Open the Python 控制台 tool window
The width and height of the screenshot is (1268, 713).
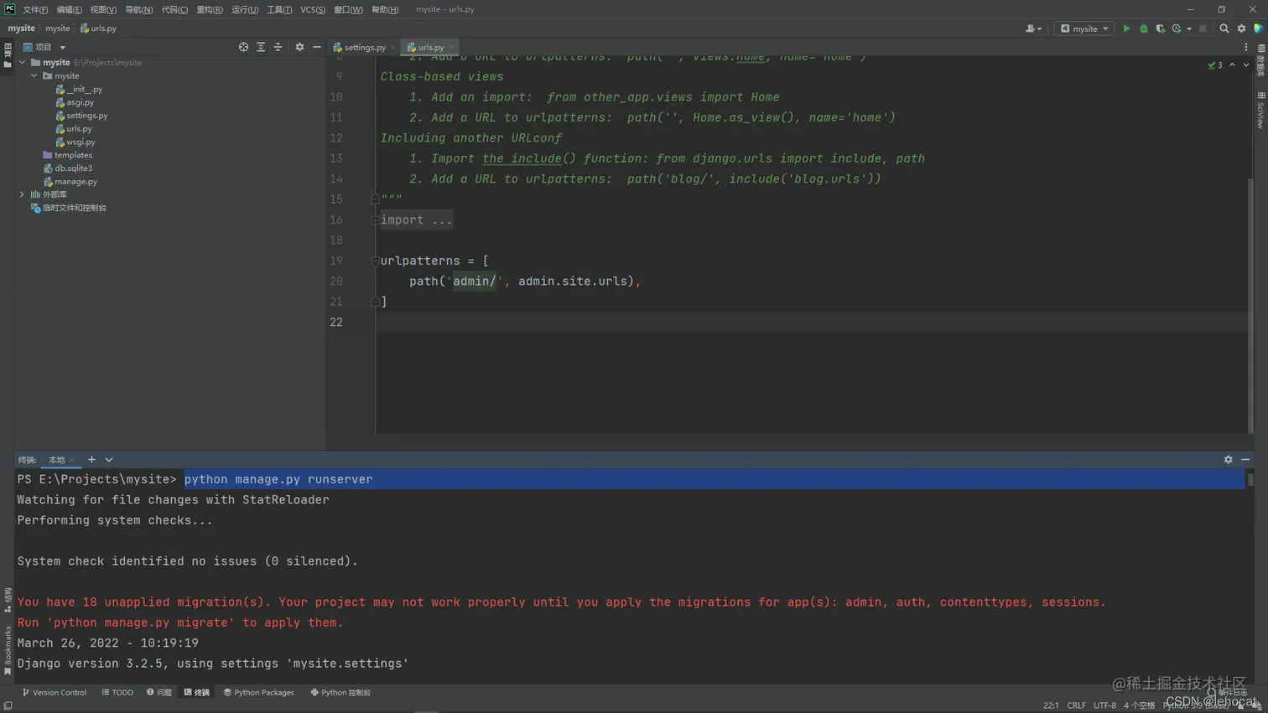(340, 693)
